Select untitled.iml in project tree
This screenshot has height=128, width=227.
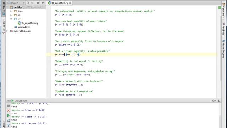point(22,27)
